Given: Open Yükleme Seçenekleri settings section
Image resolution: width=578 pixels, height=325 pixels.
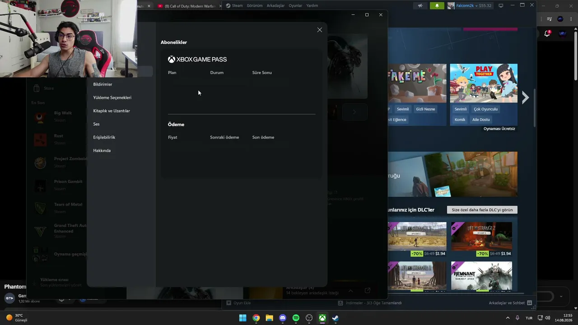Looking at the screenshot, I should pos(112,97).
